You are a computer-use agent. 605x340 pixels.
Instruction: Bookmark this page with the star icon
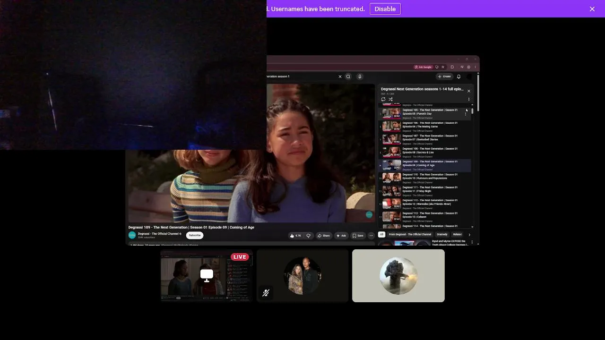point(443,67)
